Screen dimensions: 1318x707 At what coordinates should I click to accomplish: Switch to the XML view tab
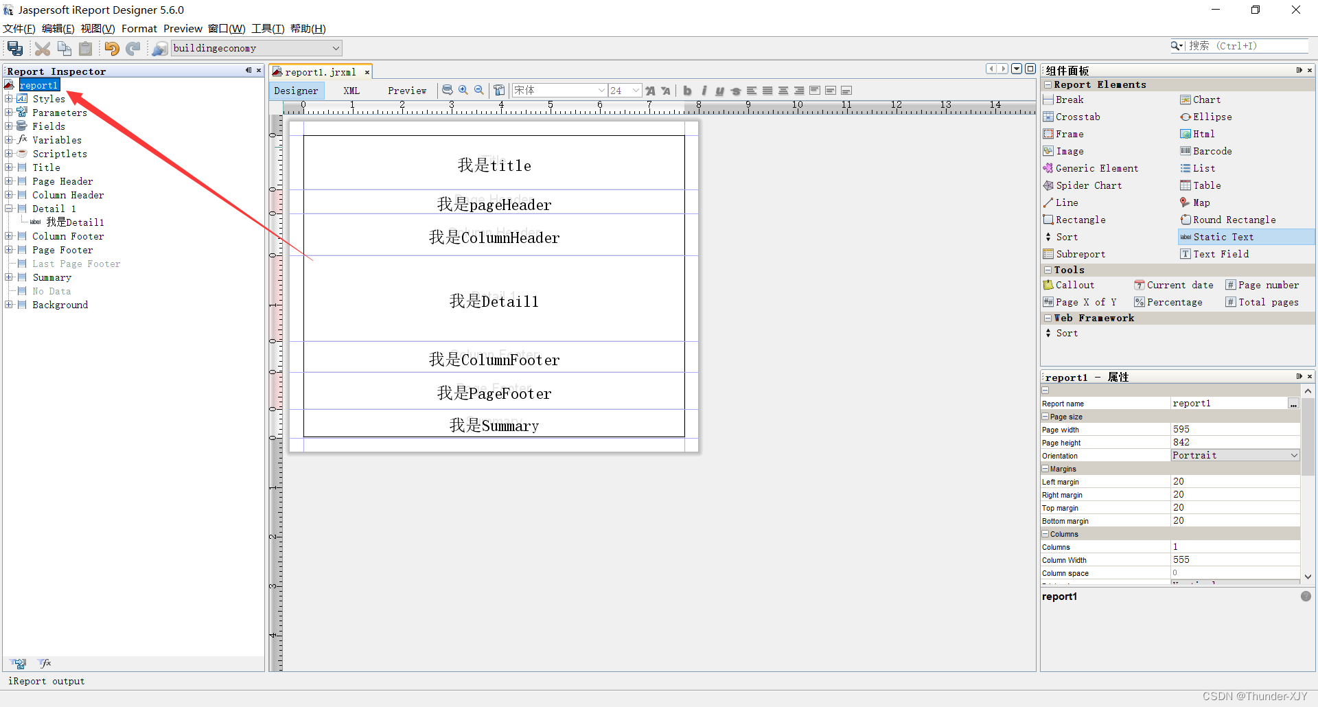click(x=351, y=91)
